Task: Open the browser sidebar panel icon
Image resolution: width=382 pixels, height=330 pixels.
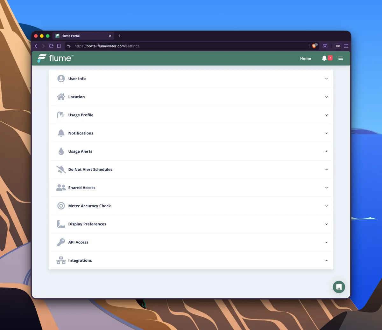Action: [x=325, y=46]
